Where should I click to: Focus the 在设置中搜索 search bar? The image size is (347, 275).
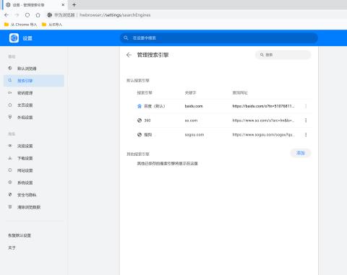[x=219, y=38]
